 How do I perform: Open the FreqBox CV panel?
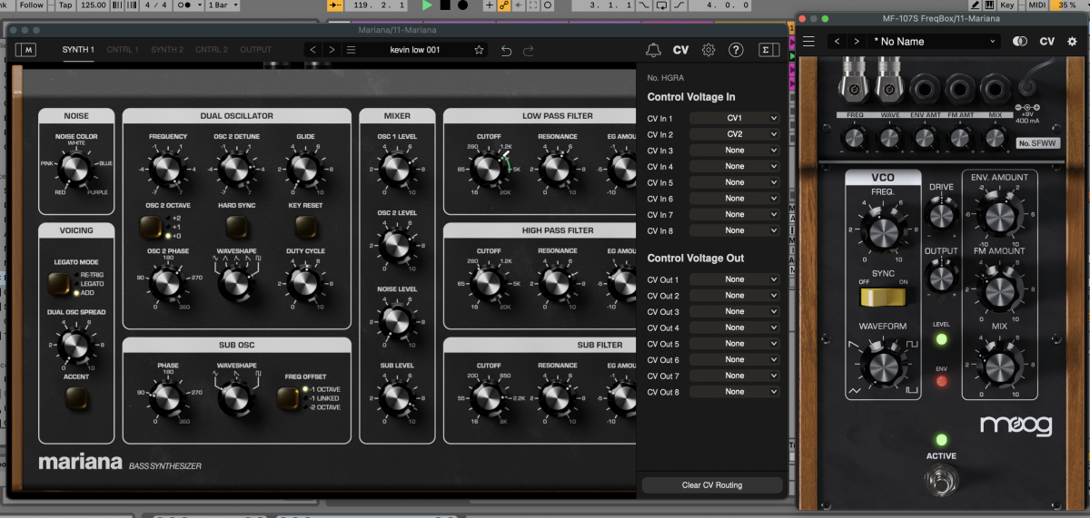(1047, 41)
